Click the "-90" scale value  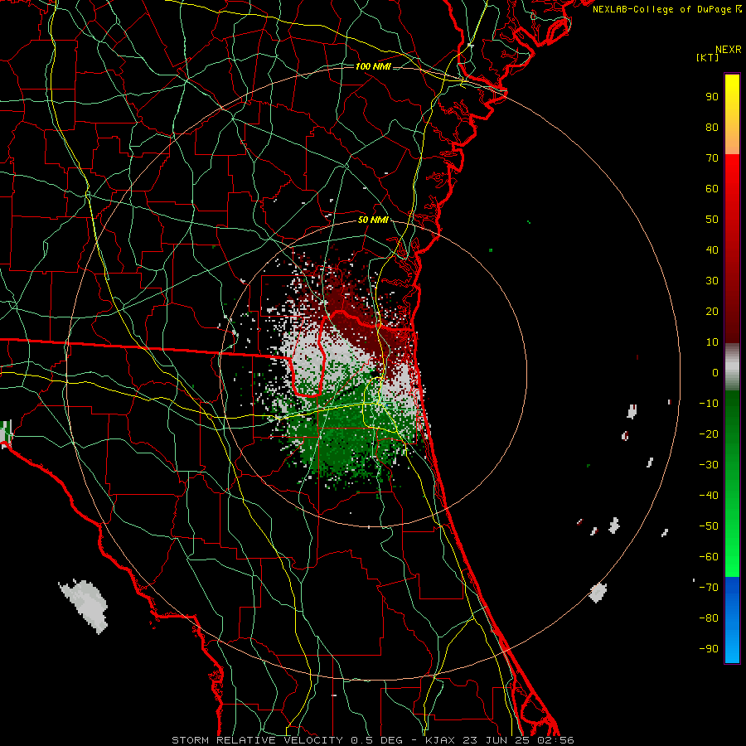[709, 649]
